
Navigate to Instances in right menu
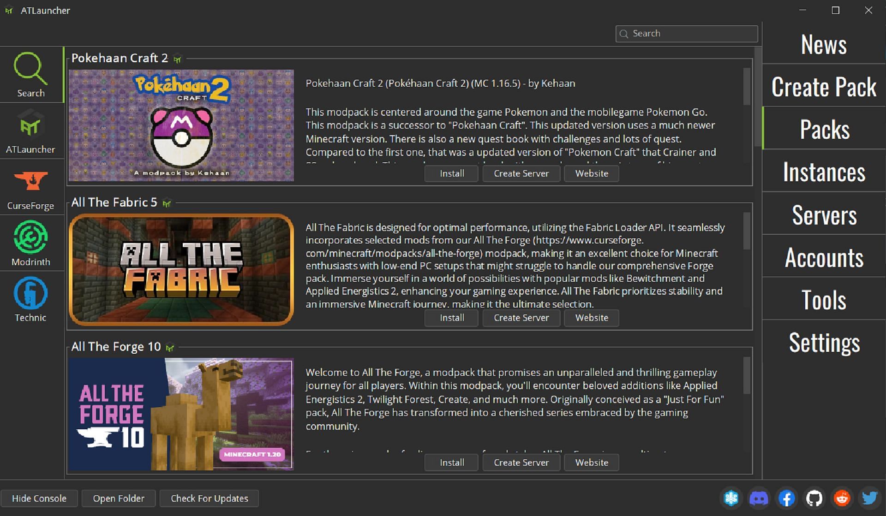pos(824,172)
